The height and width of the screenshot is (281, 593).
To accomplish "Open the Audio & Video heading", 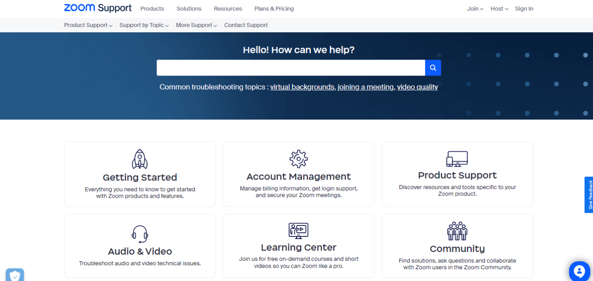I will [140, 251].
